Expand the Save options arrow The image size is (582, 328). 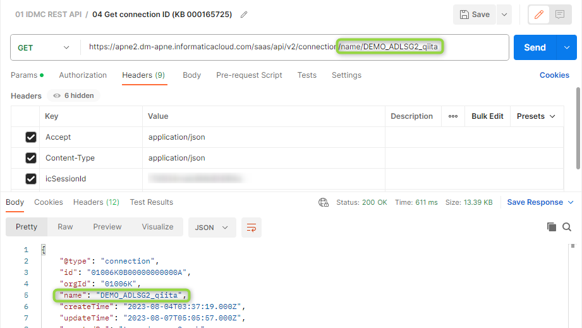504,15
